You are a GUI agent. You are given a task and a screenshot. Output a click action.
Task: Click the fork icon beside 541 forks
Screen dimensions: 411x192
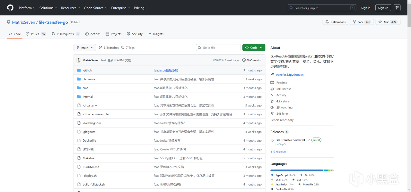272,114
